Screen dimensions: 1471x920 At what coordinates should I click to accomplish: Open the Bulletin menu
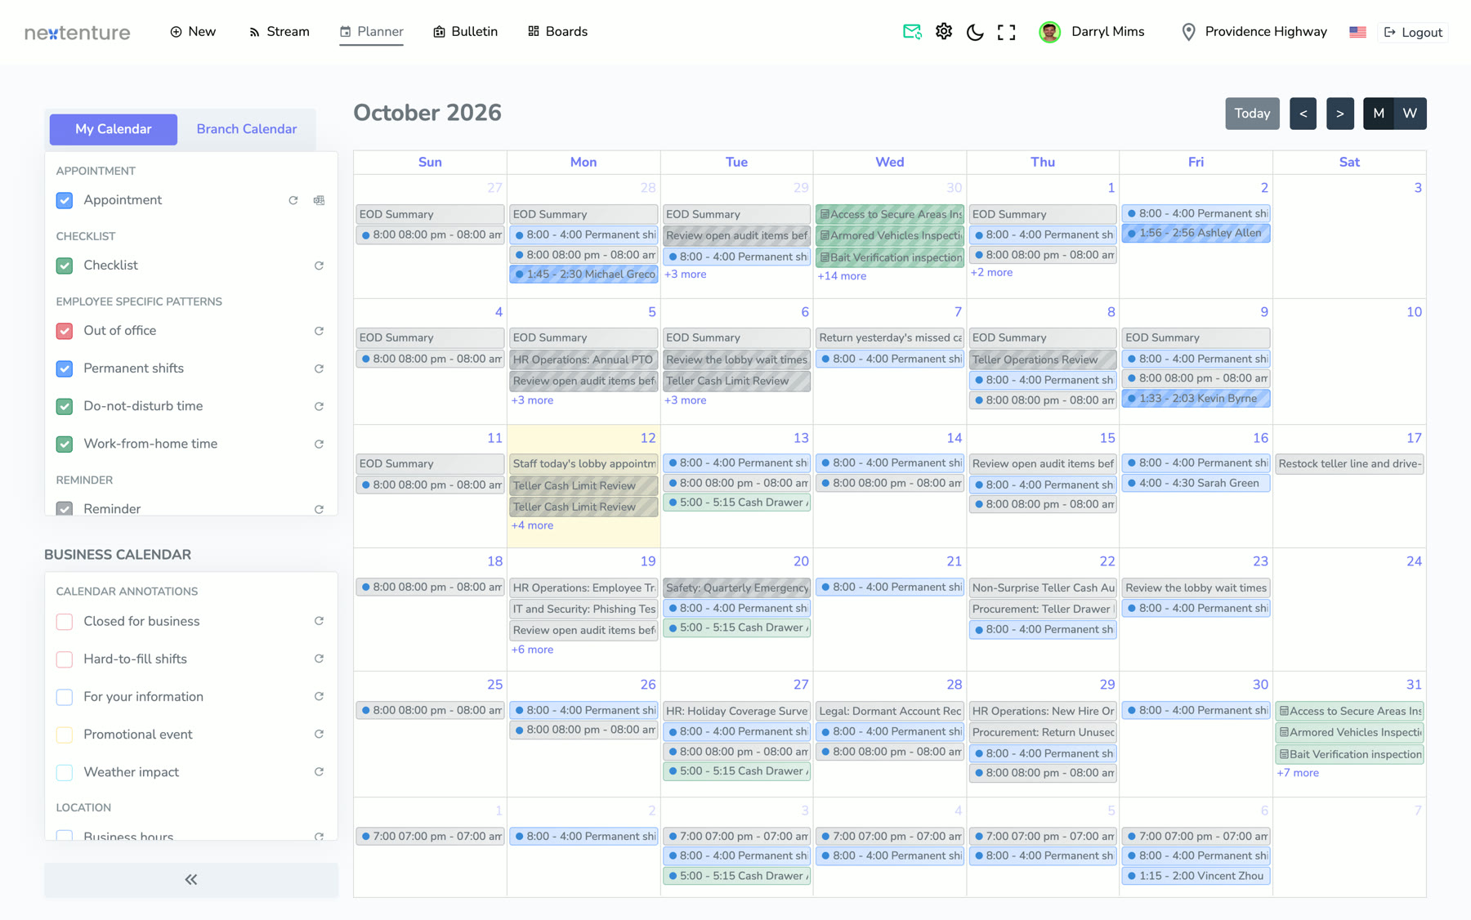point(465,32)
